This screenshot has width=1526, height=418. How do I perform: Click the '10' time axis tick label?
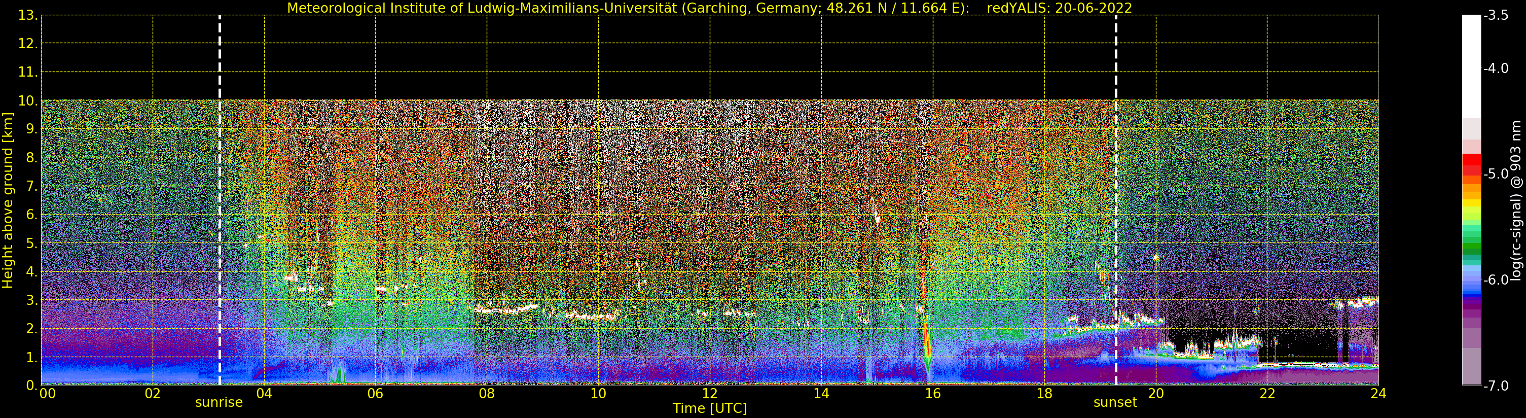point(598,394)
